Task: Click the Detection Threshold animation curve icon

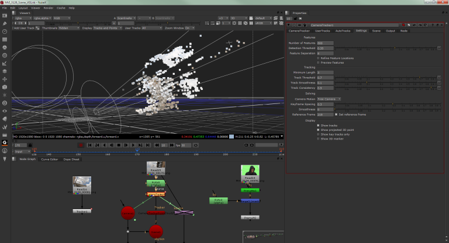Action: click(440, 48)
